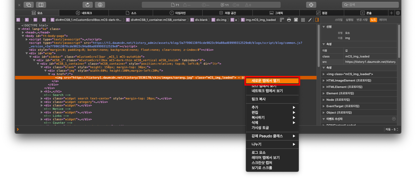This screenshot has width=416, height=178.
Task: Click the split-pane docking icon in toolbar
Action: (x=41, y=5)
